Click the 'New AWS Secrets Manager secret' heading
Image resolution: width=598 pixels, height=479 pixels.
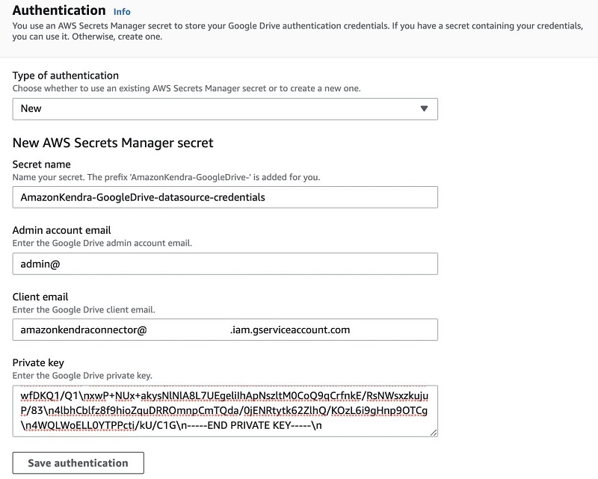coord(113,143)
